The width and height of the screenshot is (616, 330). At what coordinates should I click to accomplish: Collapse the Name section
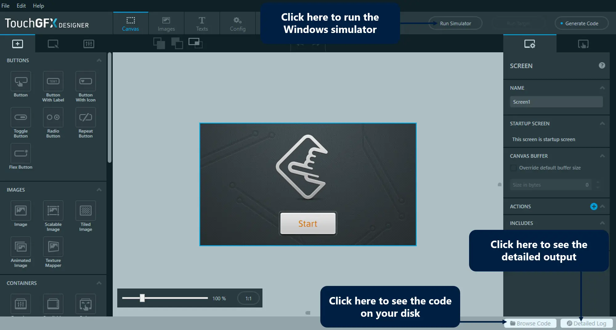pos(602,88)
